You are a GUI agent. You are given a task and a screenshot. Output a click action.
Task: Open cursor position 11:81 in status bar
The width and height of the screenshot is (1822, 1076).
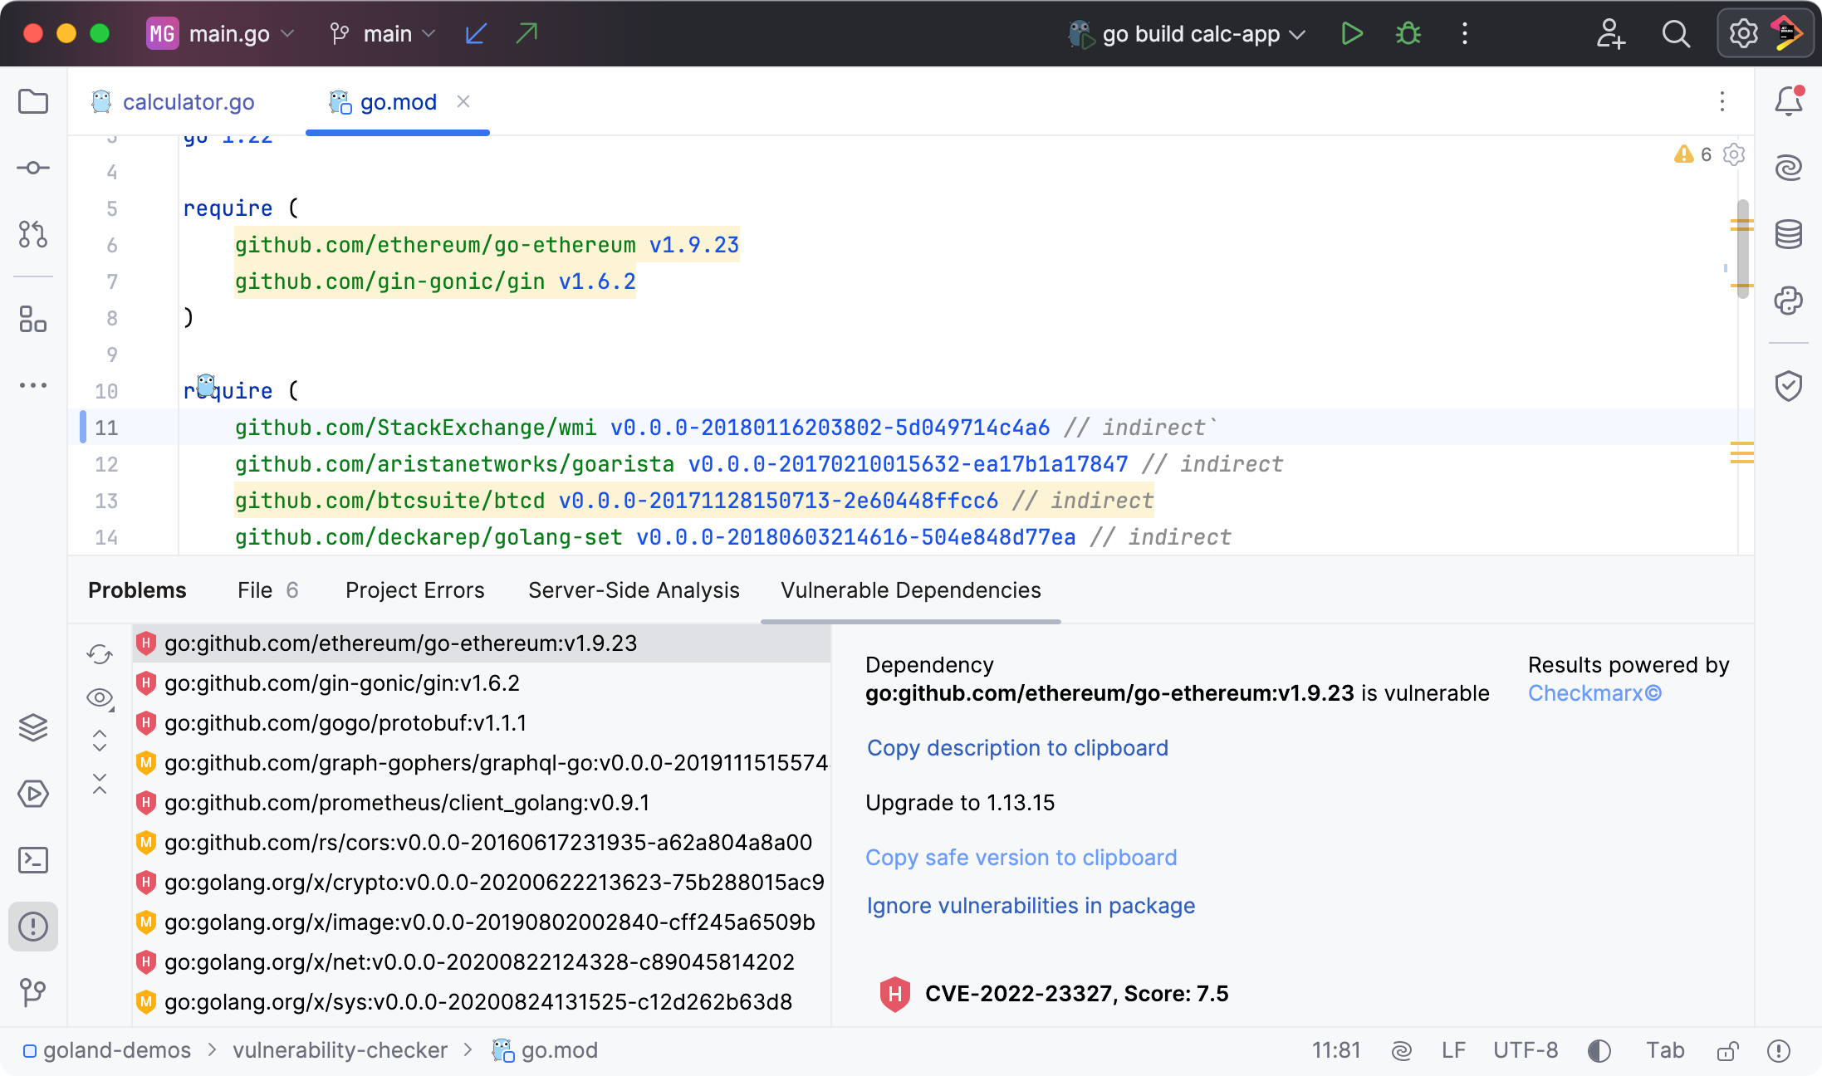tap(1336, 1051)
